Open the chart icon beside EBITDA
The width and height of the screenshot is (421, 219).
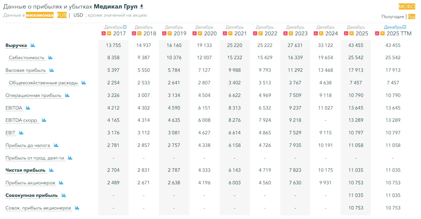[x=28, y=108]
